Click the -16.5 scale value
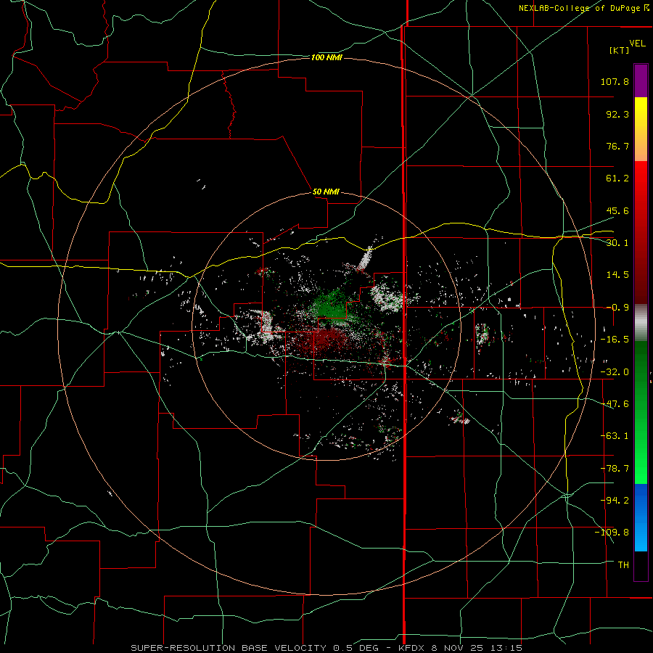This screenshot has height=653, width=653. click(615, 340)
